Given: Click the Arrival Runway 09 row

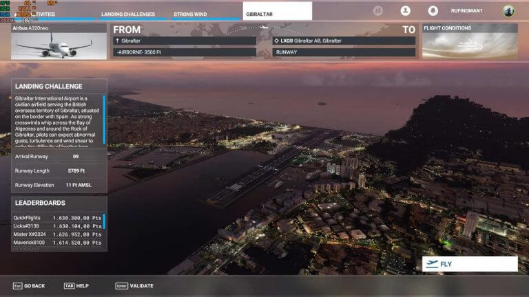Looking at the screenshot, I should click(59, 157).
